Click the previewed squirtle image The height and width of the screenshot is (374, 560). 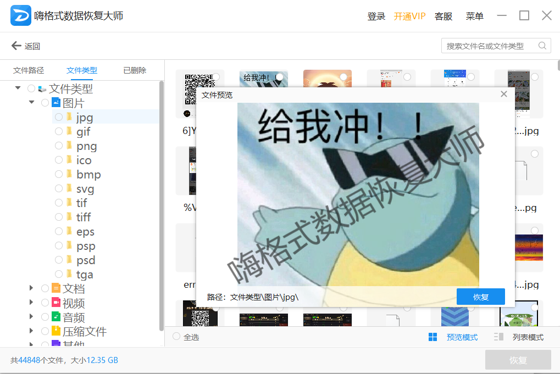[x=358, y=204]
